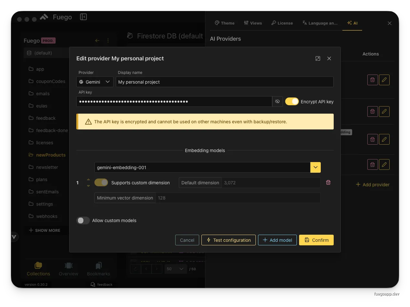Open the page size dropdown showing 50
Viewport: 410px width, 307px height.
(x=176, y=269)
